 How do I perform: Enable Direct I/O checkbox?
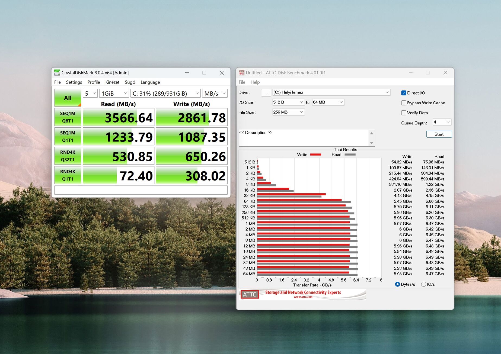tap(404, 93)
